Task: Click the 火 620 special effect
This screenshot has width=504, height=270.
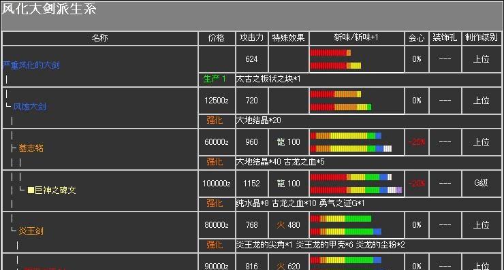Action: (288, 266)
